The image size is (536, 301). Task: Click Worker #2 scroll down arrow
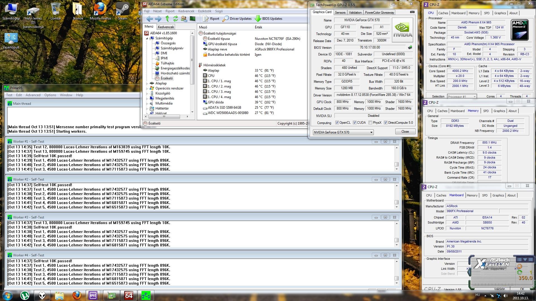pyautogui.click(x=397, y=207)
